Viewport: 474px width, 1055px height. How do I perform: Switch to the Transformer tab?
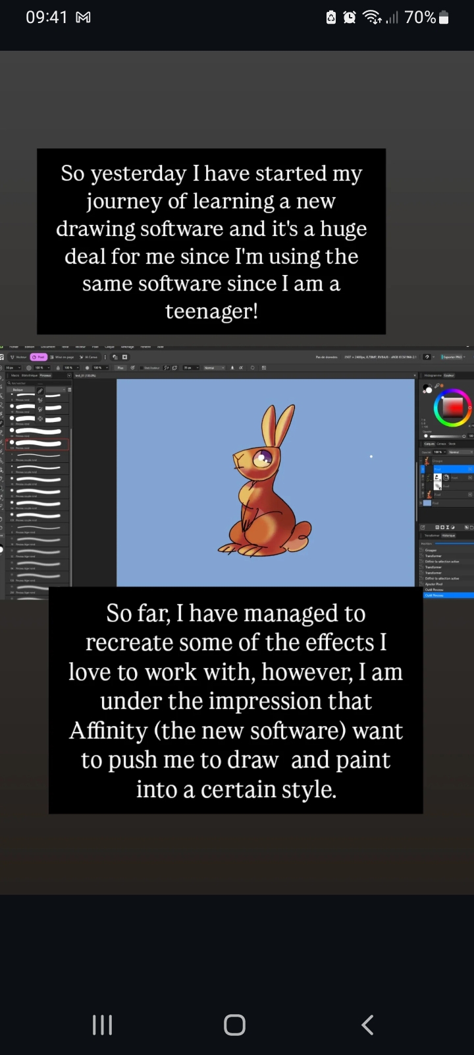click(431, 535)
